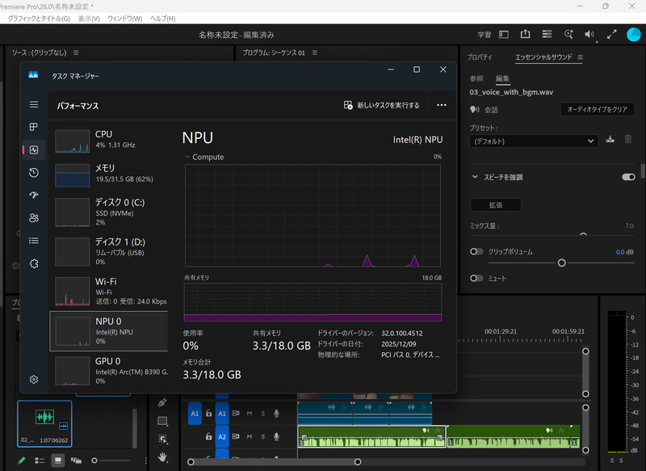
Task: Click the Premiere speaker audio icon
Action: (x=589, y=34)
